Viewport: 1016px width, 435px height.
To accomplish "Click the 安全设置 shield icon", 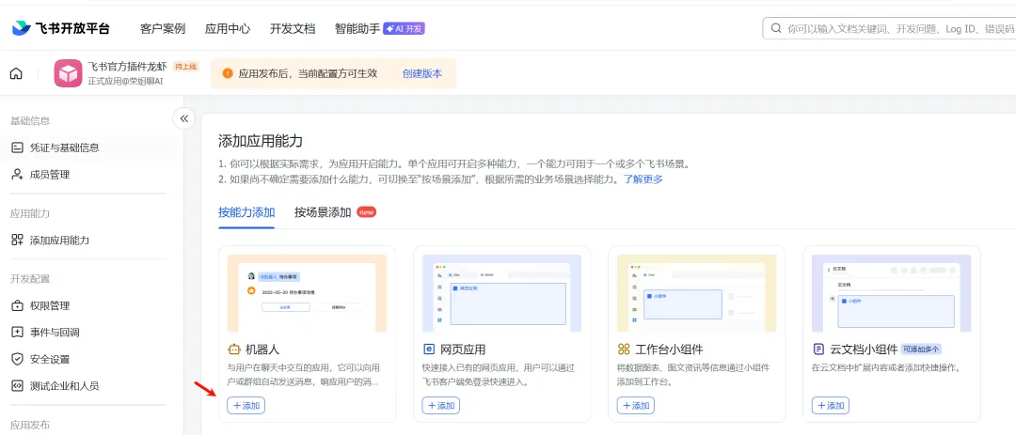I will [x=18, y=359].
